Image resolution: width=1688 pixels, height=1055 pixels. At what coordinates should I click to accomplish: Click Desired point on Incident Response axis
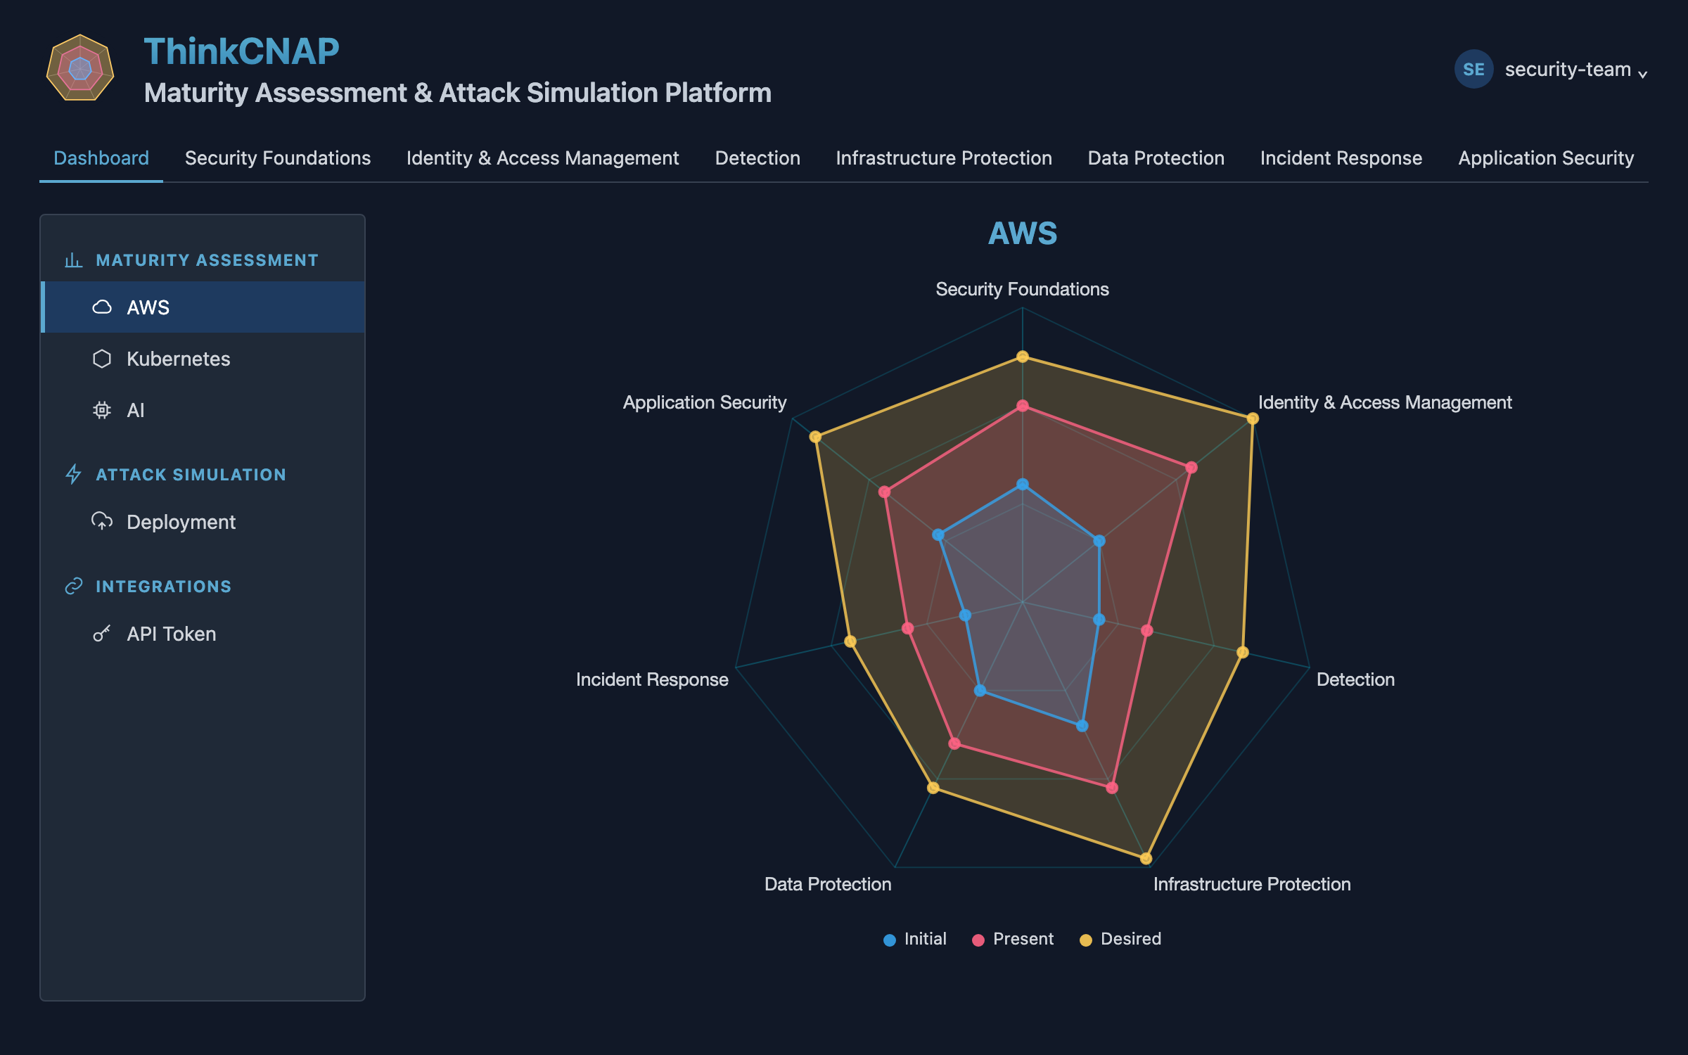click(850, 641)
